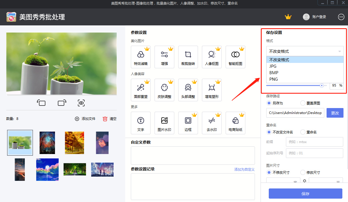Open the 人像抠图 portrait cutout tool
348x202 pixels.
pos(212,57)
